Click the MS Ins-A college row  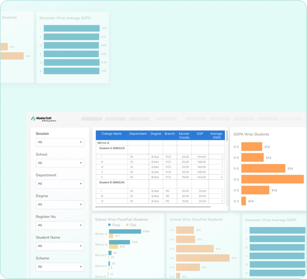tap(104, 142)
